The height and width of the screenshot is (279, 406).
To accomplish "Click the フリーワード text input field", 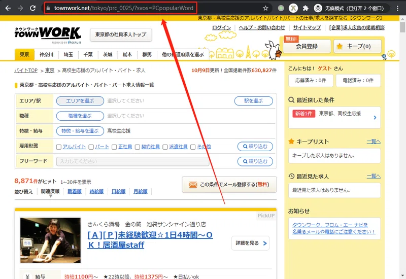I will click(x=132, y=161).
